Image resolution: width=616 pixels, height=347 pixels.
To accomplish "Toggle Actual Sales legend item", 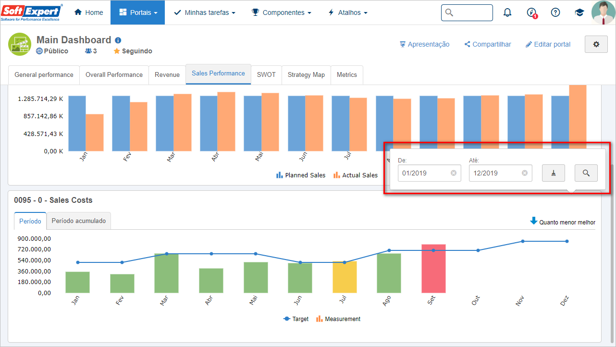I will (356, 175).
